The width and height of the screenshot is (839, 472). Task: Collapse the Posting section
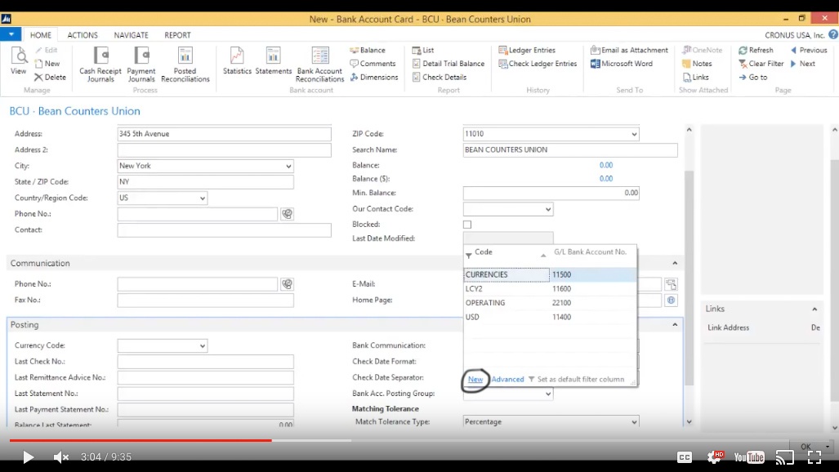(675, 325)
